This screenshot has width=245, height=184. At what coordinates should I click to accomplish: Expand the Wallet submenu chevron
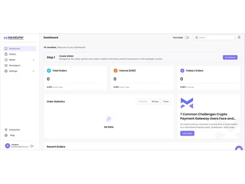click(x=33, y=60)
